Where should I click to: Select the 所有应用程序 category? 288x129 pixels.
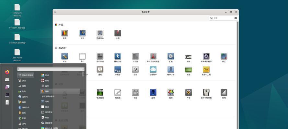[26, 75]
